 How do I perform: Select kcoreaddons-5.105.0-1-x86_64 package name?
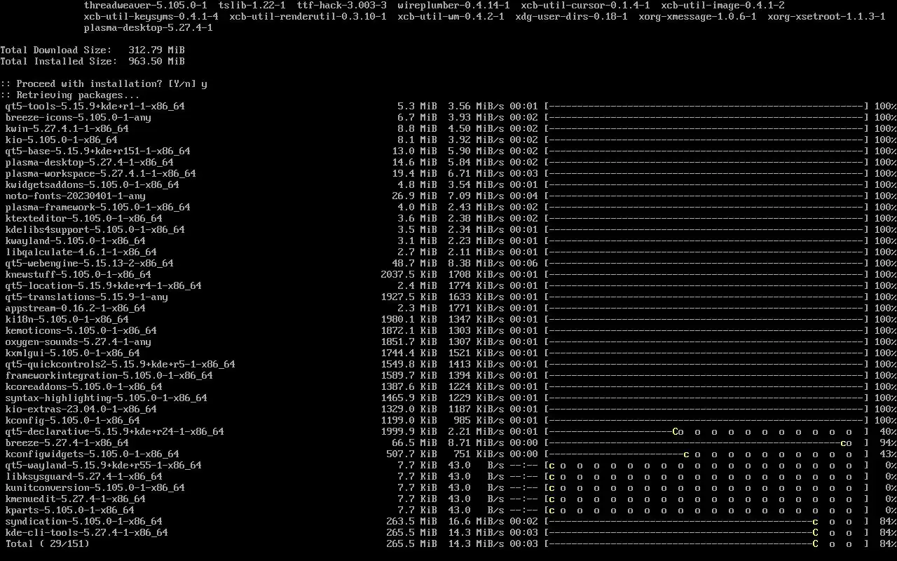84,386
